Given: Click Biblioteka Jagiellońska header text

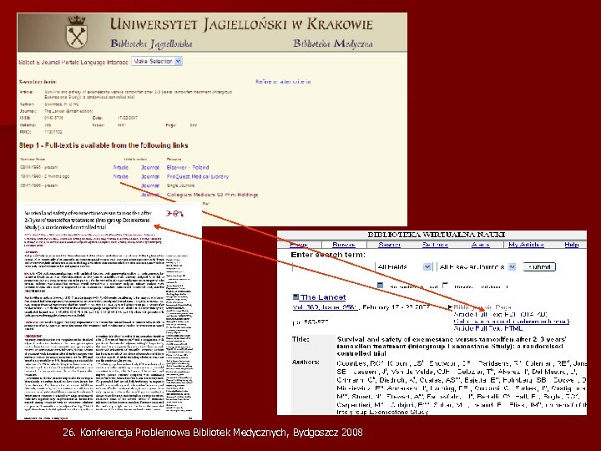Looking at the screenshot, I should pos(151,43).
